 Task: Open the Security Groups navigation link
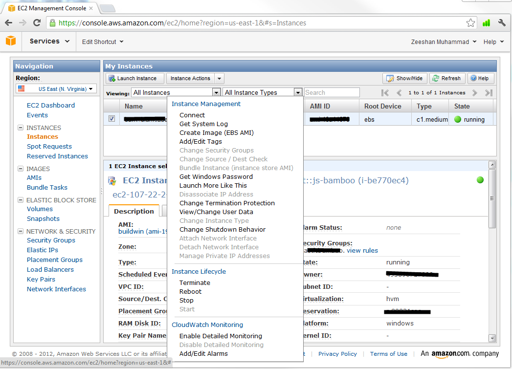tap(51, 240)
